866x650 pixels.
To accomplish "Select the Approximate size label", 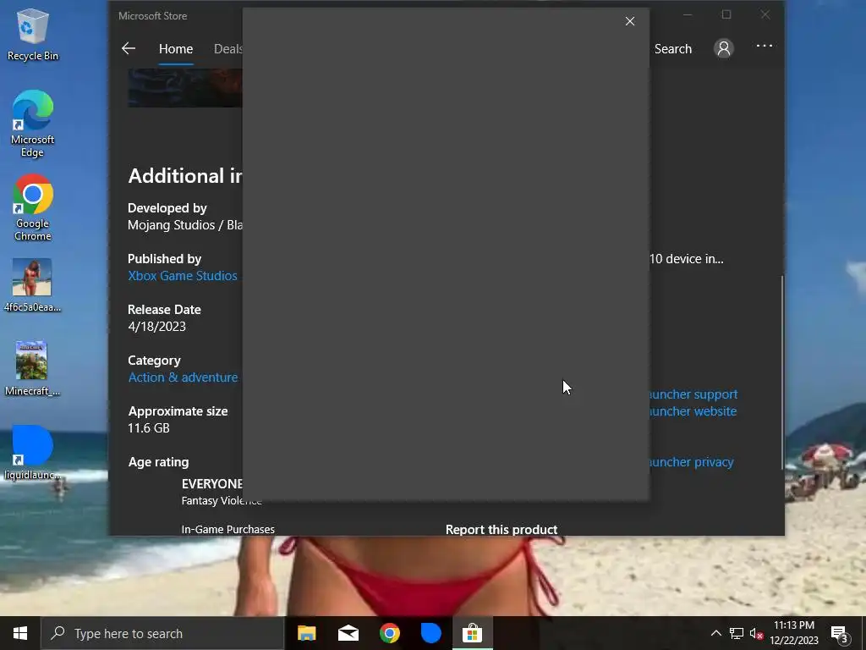I will click(x=178, y=411).
